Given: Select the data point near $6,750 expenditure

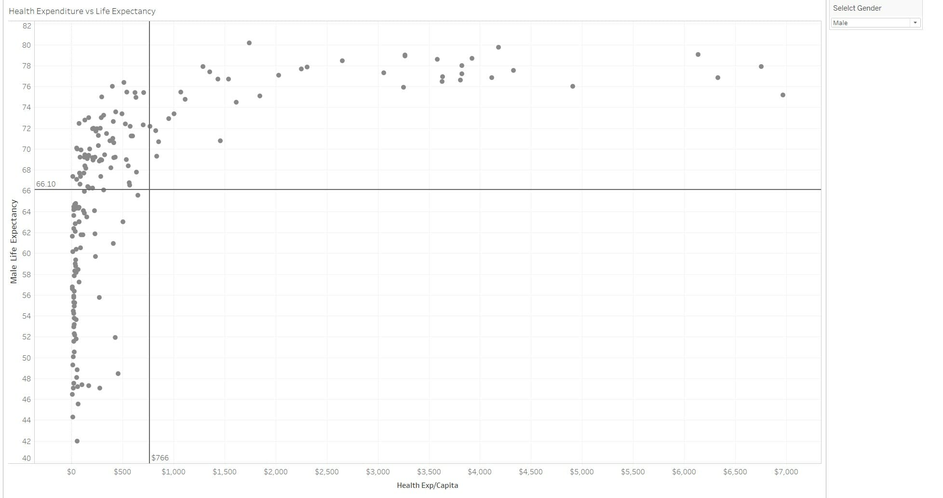Looking at the screenshot, I should [761, 67].
